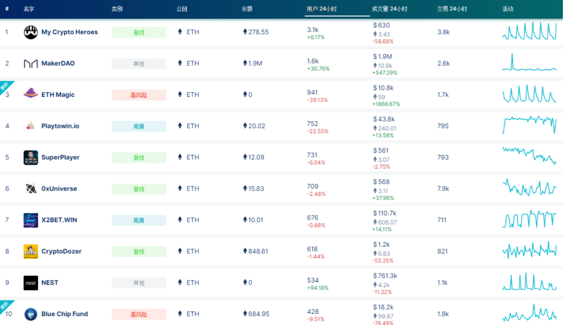563x325 pixels.
Task: Click the MakerDAO logo icon
Action: coord(31,64)
